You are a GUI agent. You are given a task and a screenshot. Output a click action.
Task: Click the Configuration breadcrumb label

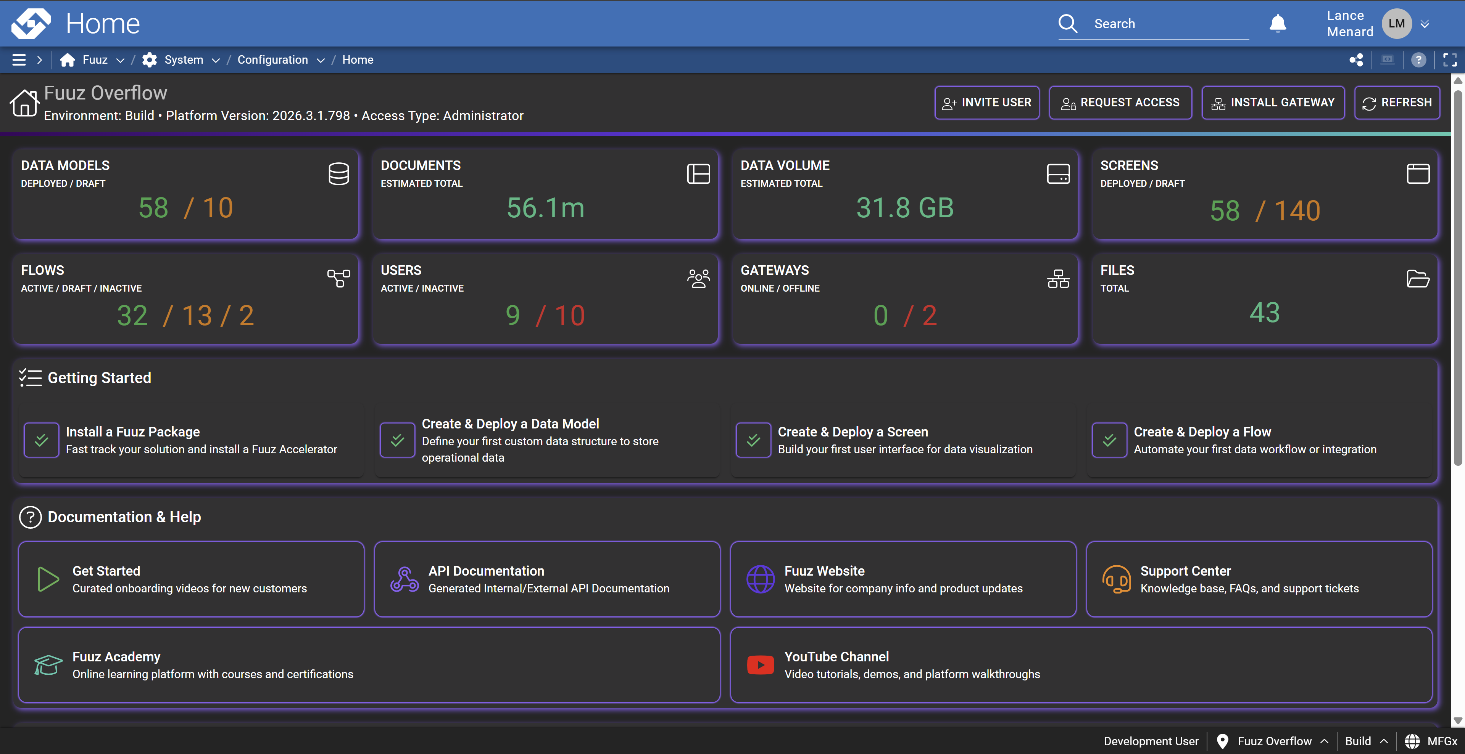(x=272, y=60)
